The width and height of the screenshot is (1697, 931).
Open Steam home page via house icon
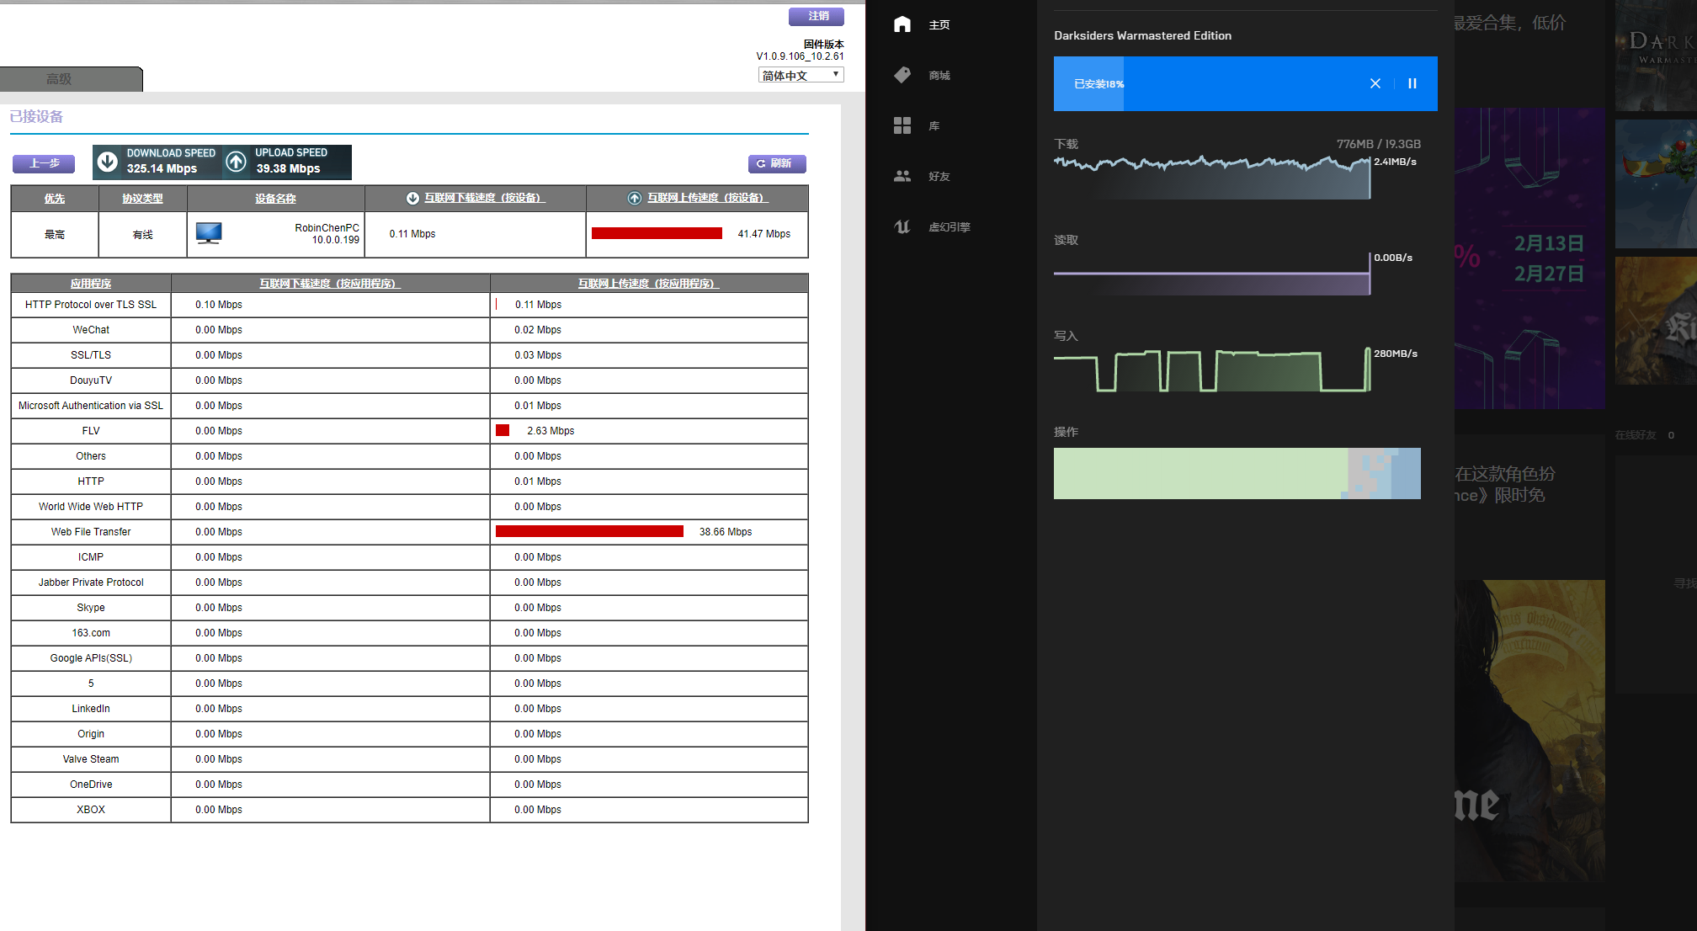coord(902,24)
